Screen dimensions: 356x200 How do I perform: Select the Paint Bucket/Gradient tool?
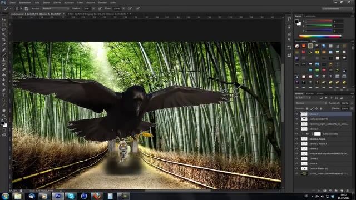(4, 75)
